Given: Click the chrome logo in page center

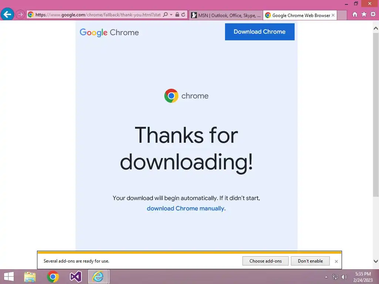Looking at the screenshot, I should click(186, 96).
